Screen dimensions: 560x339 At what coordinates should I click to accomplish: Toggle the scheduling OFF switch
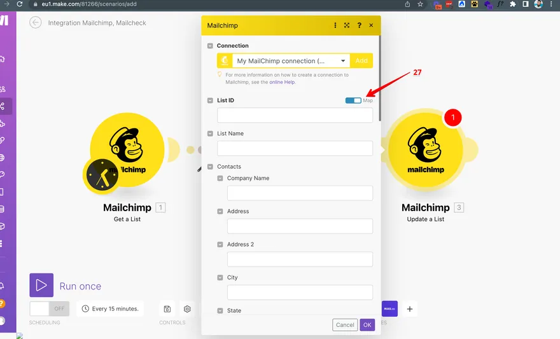click(49, 308)
